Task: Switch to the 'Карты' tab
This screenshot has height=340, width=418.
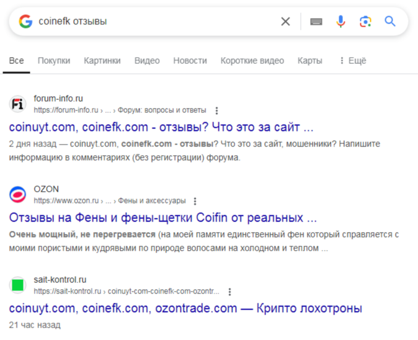Action: click(x=309, y=61)
